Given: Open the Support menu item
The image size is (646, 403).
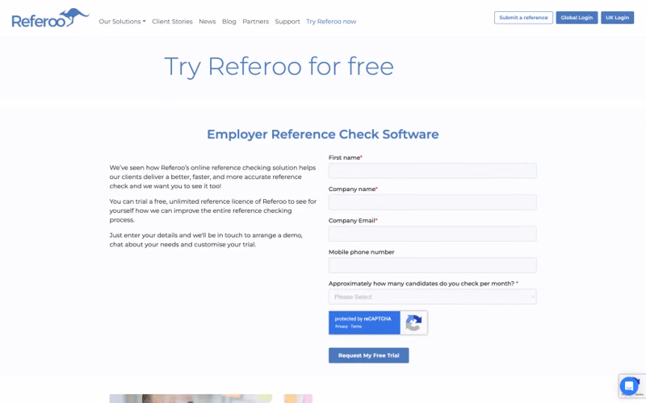Looking at the screenshot, I should point(287,22).
